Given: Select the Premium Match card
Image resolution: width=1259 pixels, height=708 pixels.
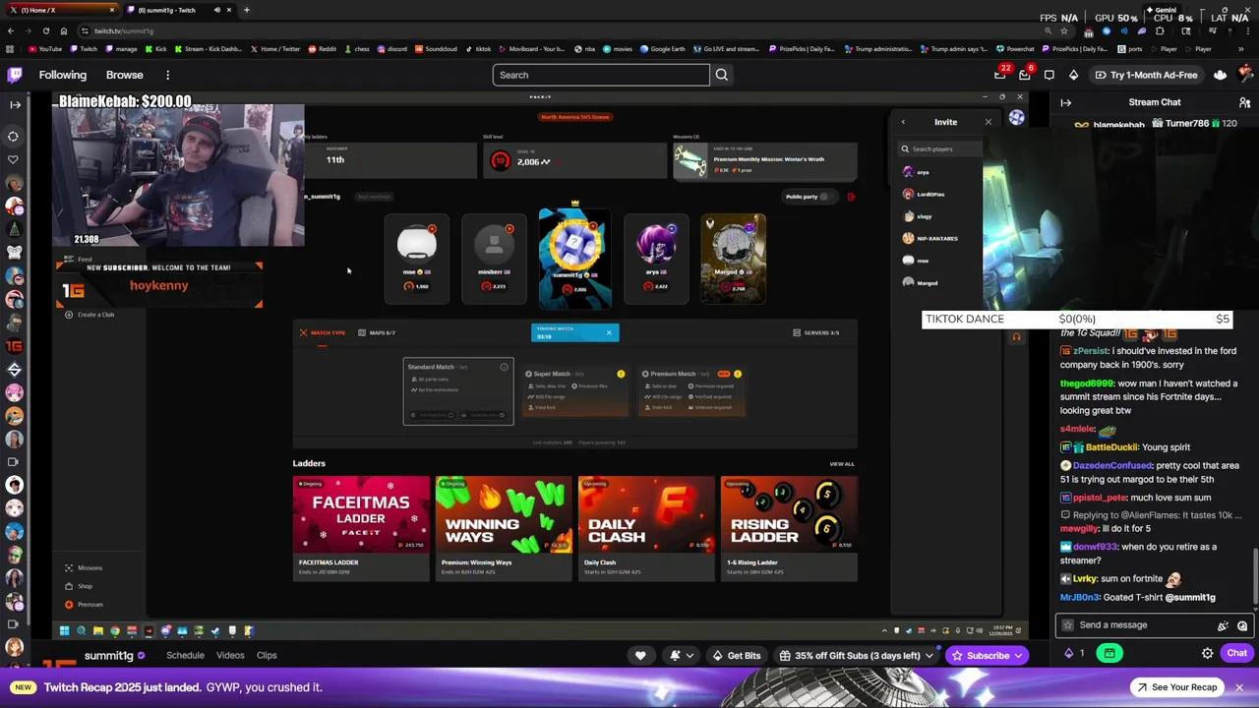Looking at the screenshot, I should (692, 391).
